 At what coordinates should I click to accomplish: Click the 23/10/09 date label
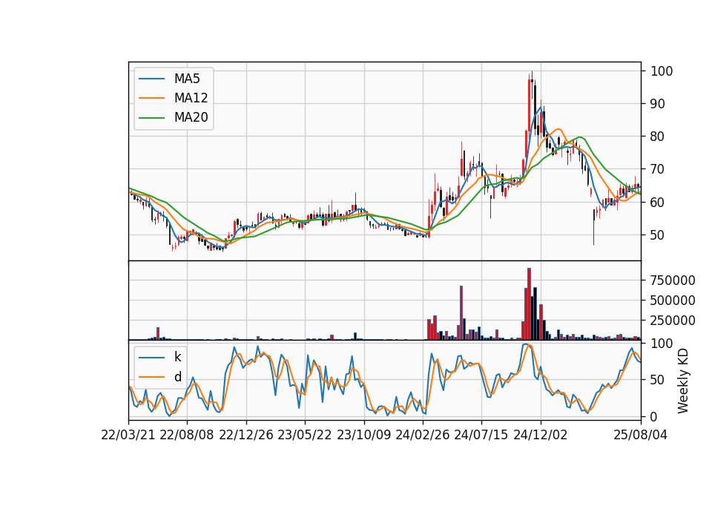tap(363, 435)
